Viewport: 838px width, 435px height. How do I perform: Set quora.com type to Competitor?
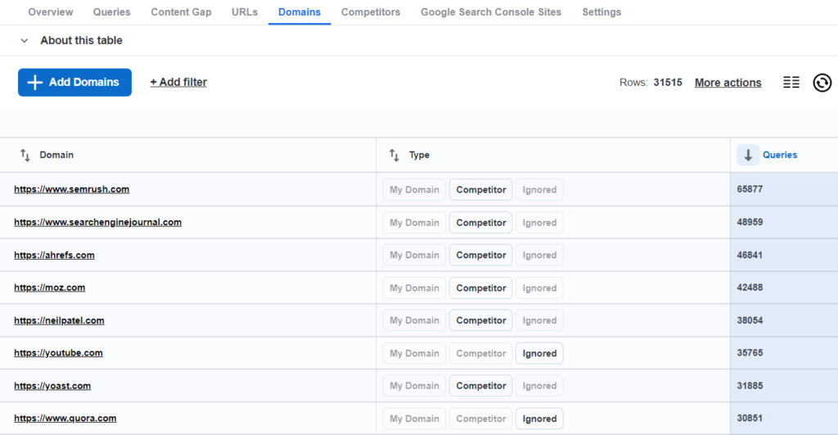(x=481, y=419)
